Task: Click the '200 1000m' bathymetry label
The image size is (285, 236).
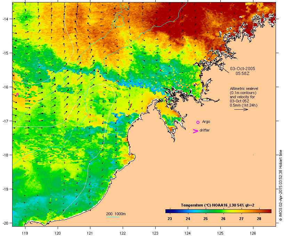Action: [116, 214]
